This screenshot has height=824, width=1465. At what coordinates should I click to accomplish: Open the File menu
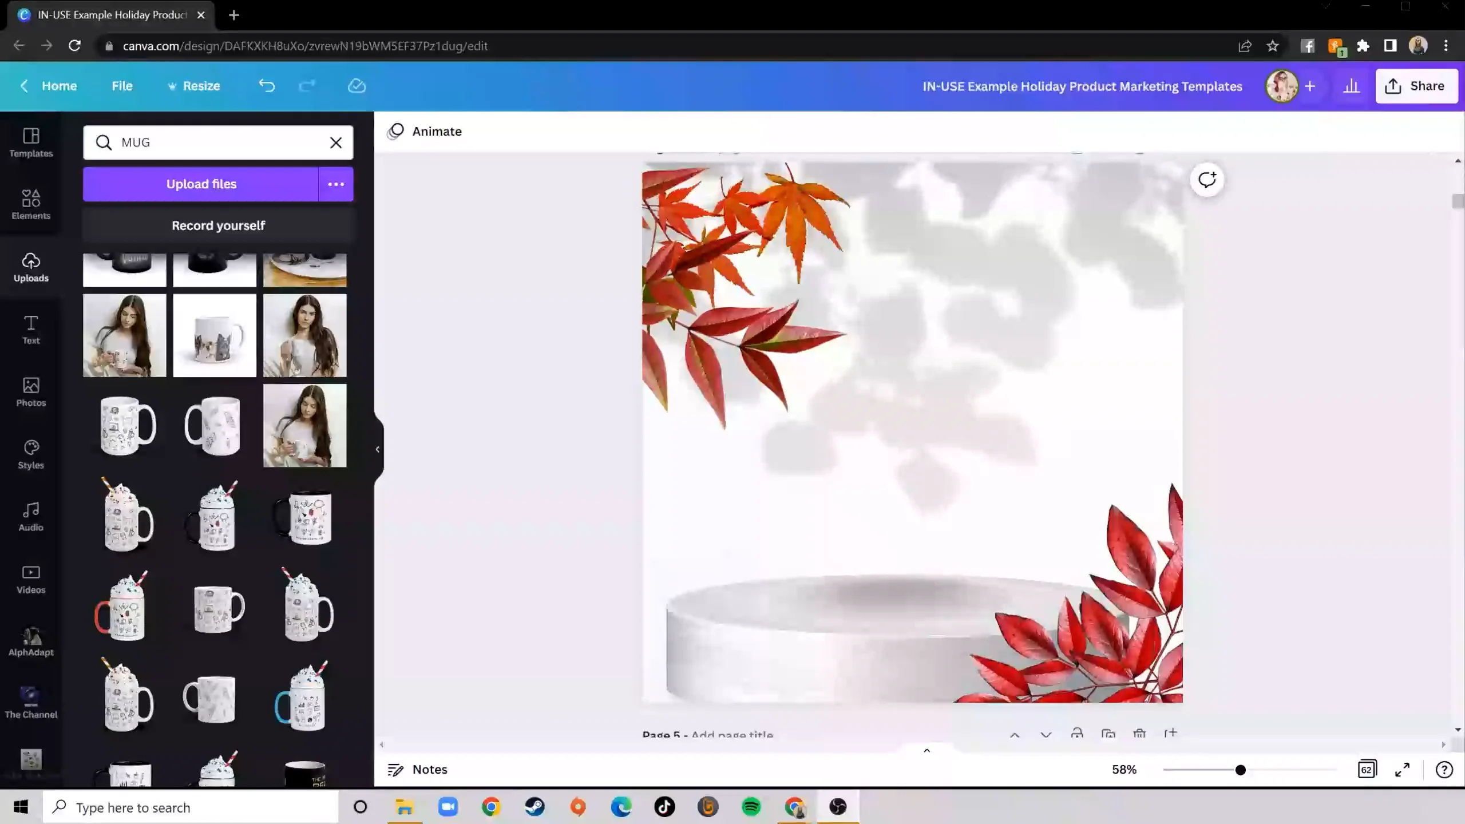(x=122, y=86)
